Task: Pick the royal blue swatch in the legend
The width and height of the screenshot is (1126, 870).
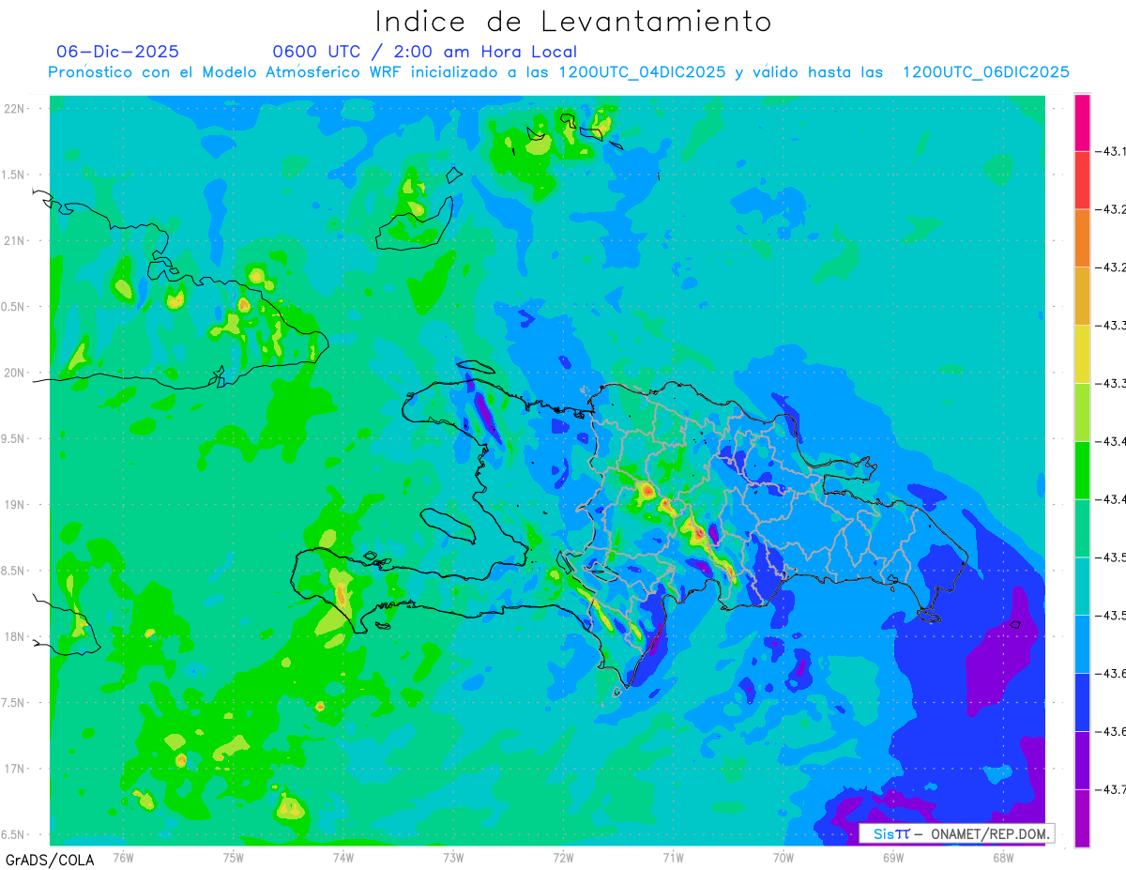Action: pyautogui.click(x=1082, y=702)
